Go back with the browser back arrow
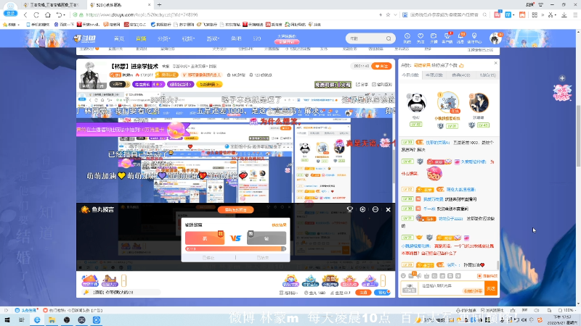The width and height of the screenshot is (581, 326). point(25,14)
